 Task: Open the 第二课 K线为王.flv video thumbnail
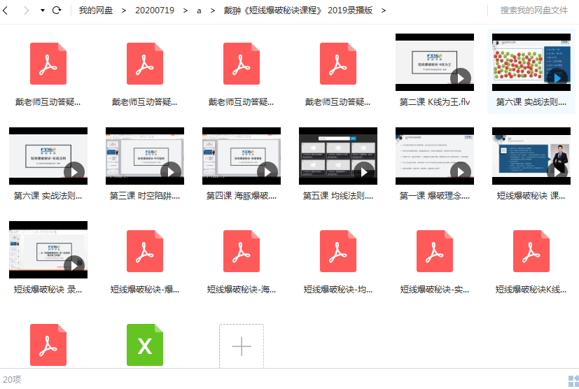[435, 62]
